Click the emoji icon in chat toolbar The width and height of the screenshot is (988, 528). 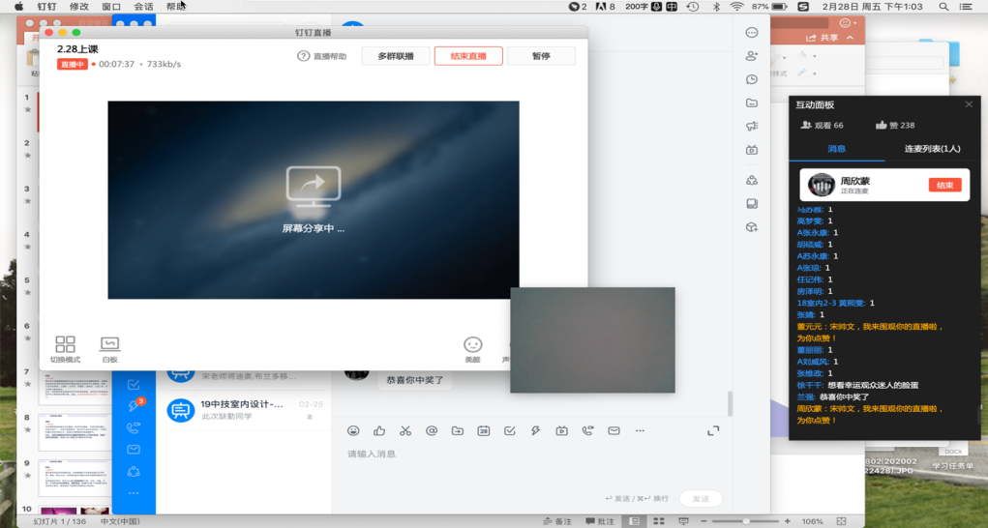point(353,430)
